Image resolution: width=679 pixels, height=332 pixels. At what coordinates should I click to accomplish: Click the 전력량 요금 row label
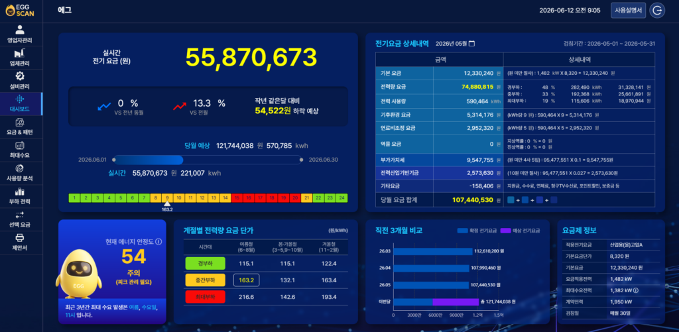pos(393,87)
